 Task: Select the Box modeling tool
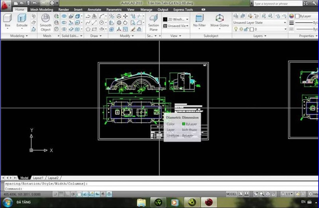point(8,20)
